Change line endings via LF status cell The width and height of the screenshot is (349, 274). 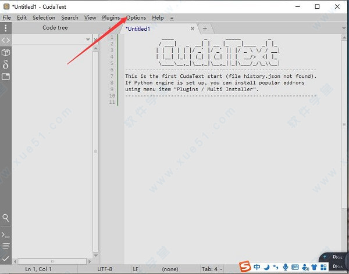pyautogui.click(x=136, y=269)
